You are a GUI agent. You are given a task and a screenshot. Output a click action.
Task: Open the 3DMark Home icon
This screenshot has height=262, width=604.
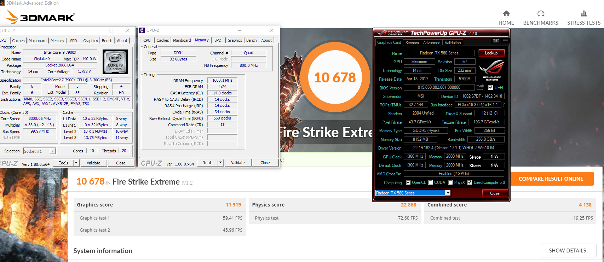coord(506,13)
